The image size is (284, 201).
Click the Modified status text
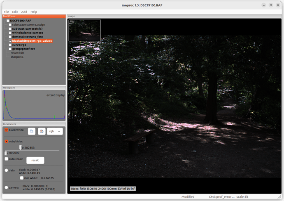click(x=188, y=196)
